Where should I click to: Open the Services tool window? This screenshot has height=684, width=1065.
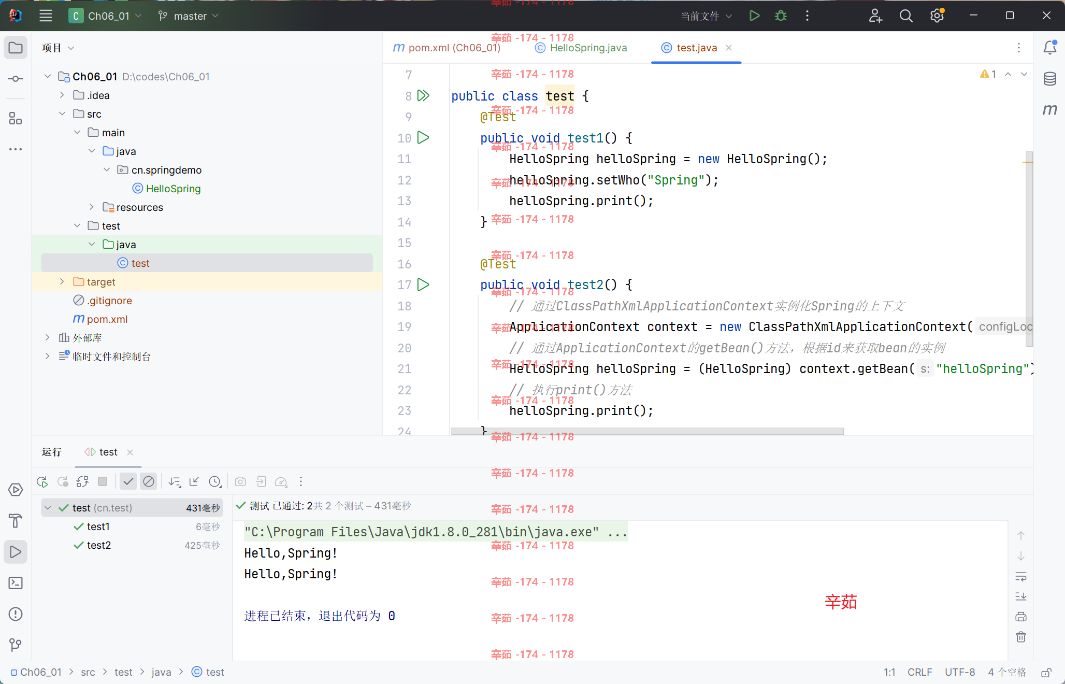(x=16, y=490)
